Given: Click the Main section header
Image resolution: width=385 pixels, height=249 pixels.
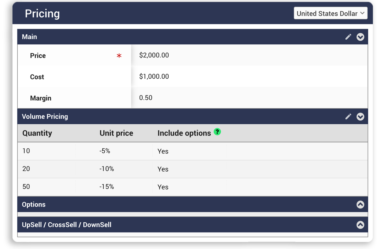Looking at the screenshot, I should 29,37.
